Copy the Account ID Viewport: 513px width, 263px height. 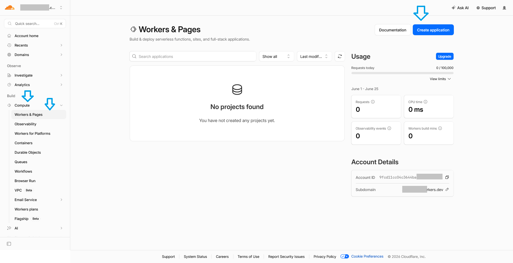coord(447,177)
